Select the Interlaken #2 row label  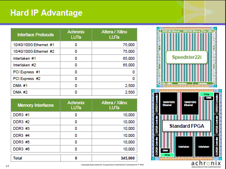25,65
